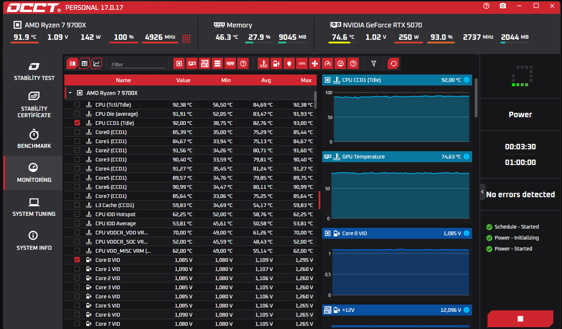
Task: Toggle the graph view icon
Action: (x=97, y=64)
